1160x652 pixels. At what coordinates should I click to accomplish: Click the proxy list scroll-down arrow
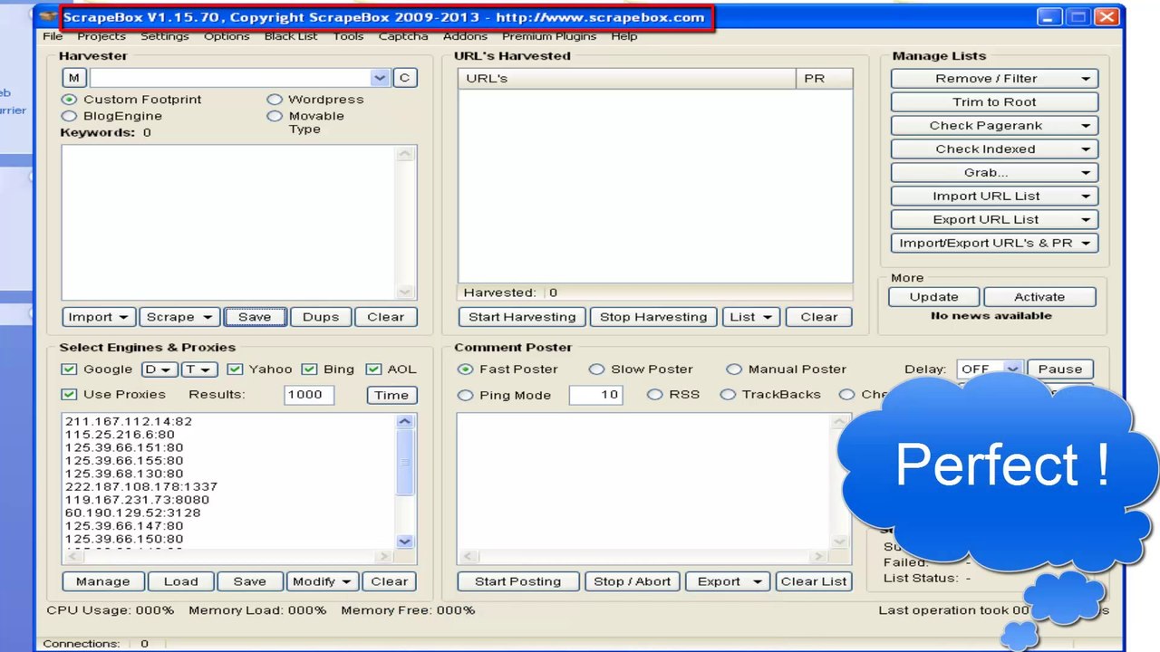405,541
